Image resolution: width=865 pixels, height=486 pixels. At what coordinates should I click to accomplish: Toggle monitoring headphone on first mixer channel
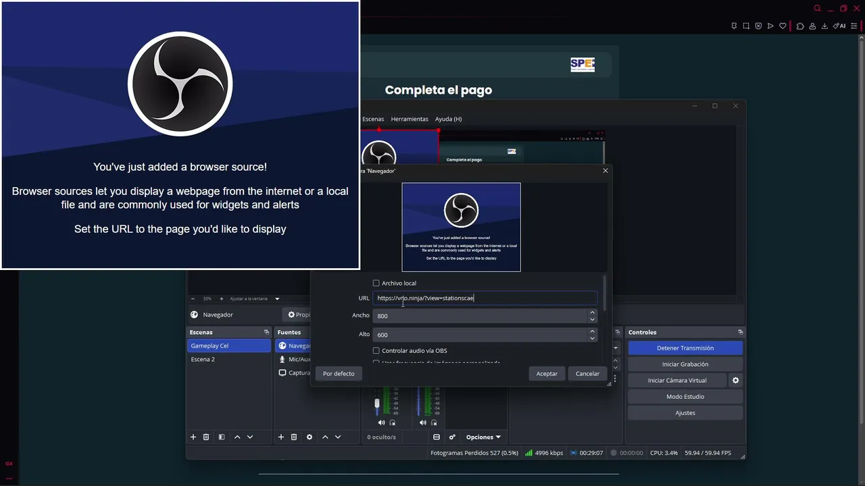tap(393, 423)
